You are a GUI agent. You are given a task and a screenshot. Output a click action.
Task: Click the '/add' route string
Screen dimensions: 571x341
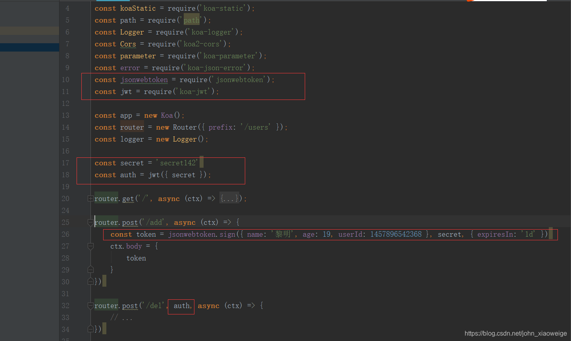[x=154, y=222]
